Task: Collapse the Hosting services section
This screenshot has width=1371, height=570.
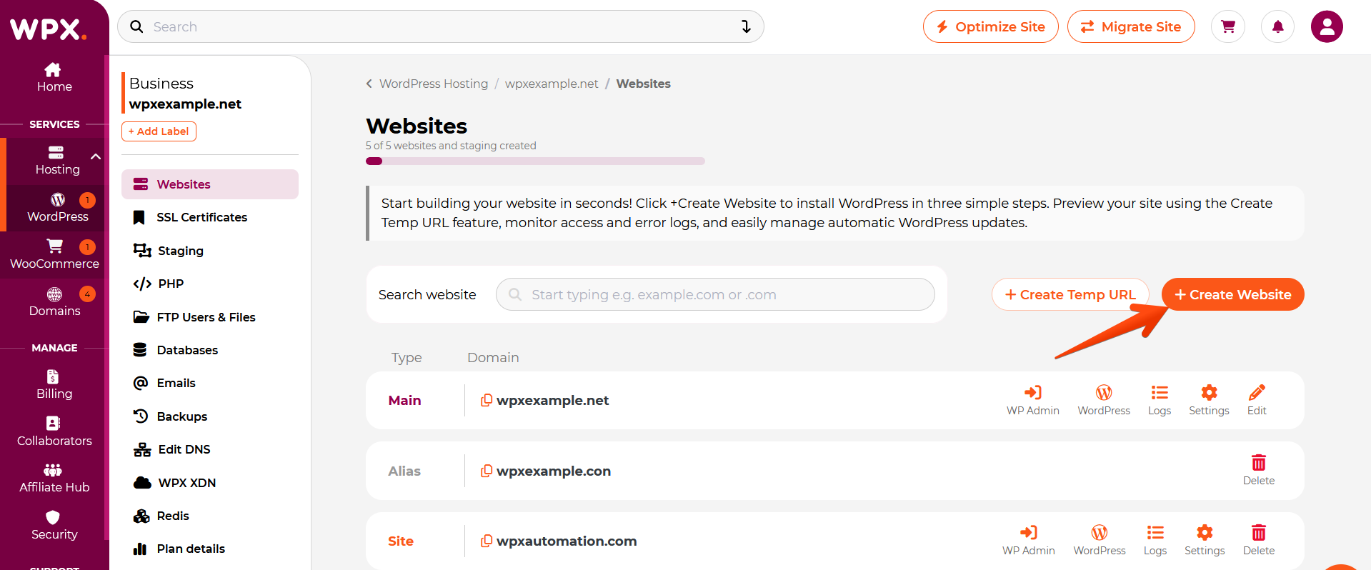Action: [x=95, y=156]
